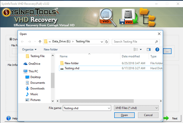Click the VHD magnifier scan icon in banner
The height and width of the screenshot is (123, 183).
pos(108,17)
